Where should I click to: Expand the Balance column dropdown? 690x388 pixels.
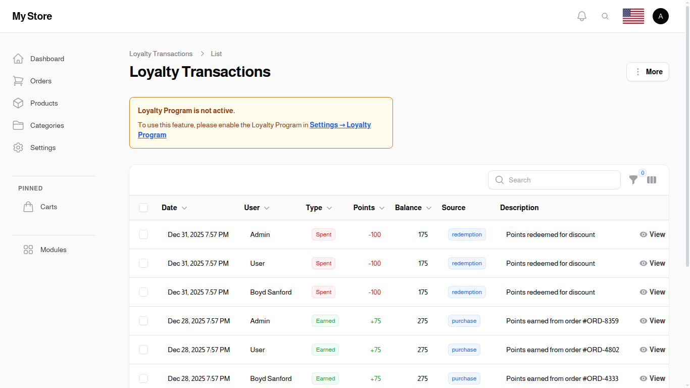tap(428, 208)
